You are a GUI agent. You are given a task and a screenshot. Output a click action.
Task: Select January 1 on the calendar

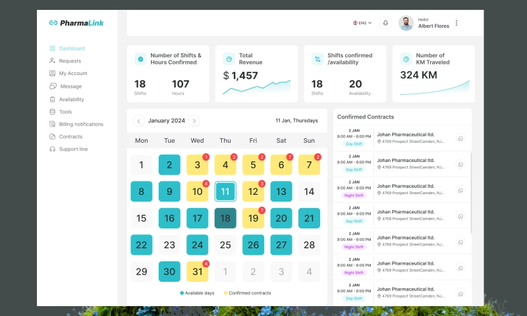click(142, 165)
